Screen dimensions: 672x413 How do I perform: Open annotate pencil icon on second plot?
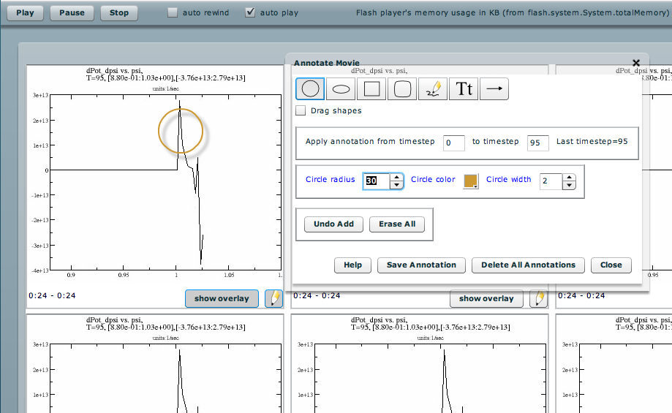(x=539, y=298)
